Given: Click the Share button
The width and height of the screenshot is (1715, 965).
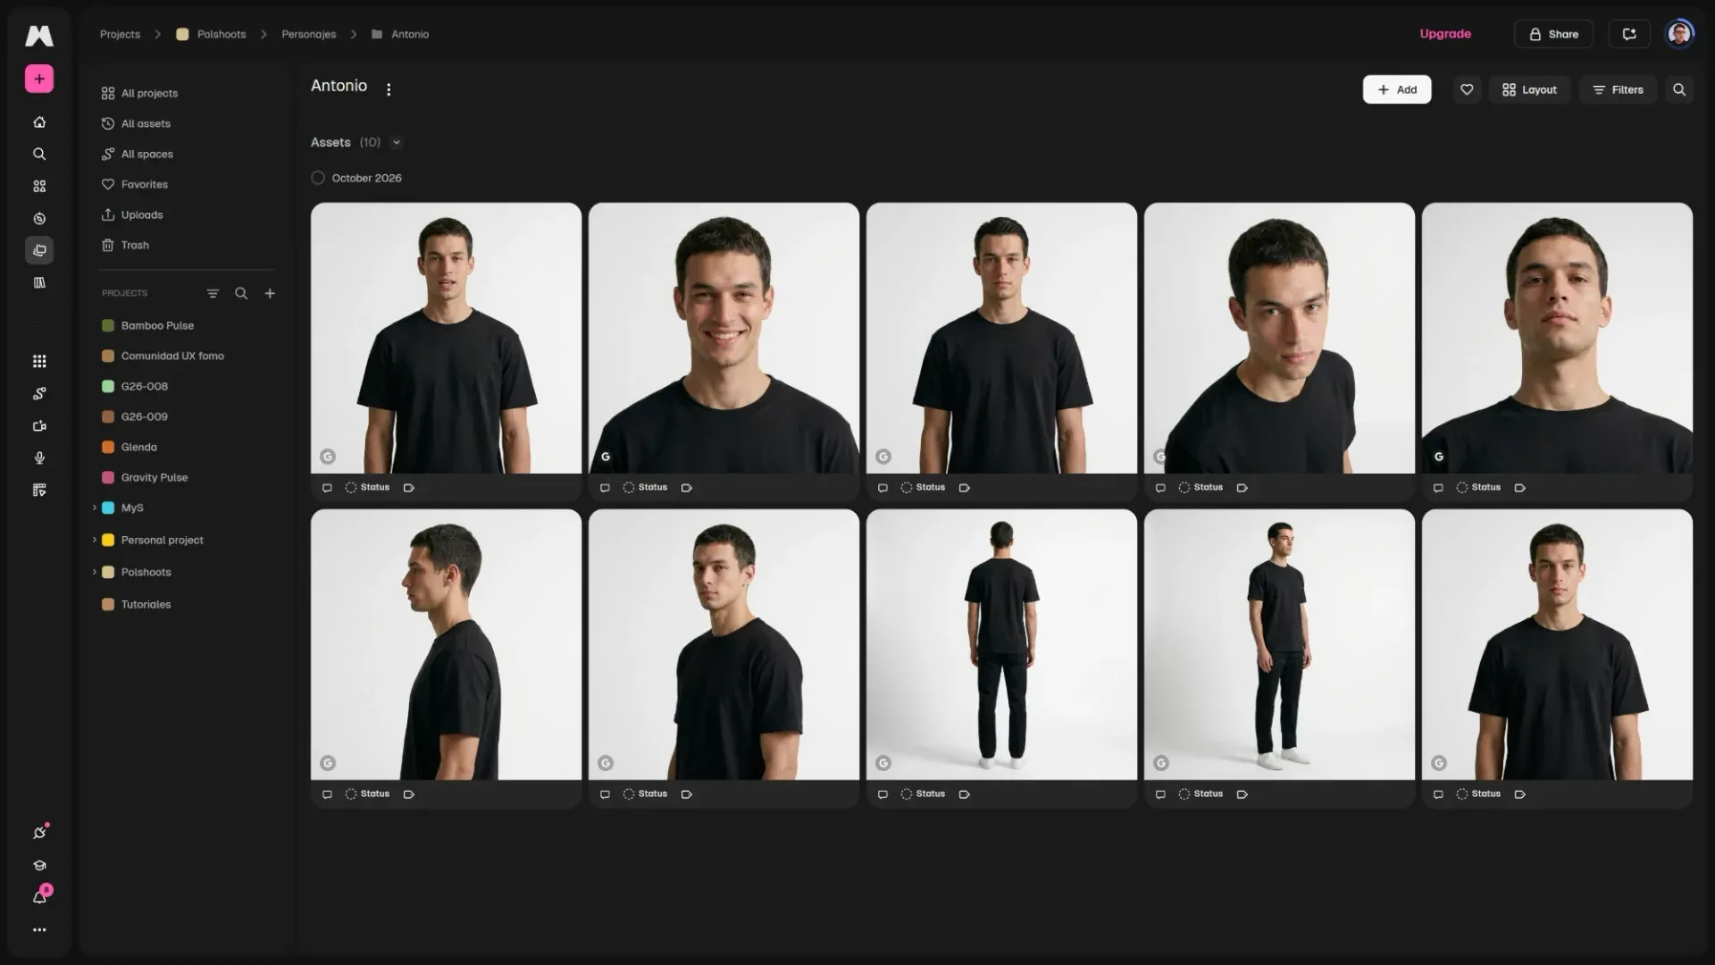Looking at the screenshot, I should click(1553, 34).
